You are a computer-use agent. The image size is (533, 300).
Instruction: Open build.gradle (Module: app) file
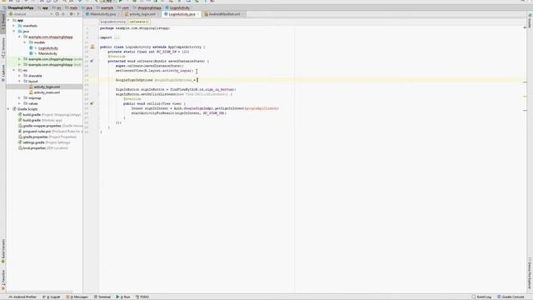click(x=40, y=120)
